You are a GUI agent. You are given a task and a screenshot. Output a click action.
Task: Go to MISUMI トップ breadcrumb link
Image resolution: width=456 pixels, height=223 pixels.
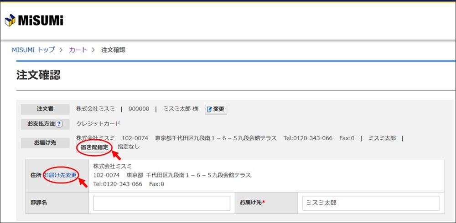[33, 50]
